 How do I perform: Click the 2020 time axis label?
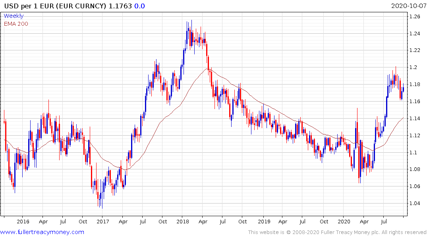click(x=344, y=221)
